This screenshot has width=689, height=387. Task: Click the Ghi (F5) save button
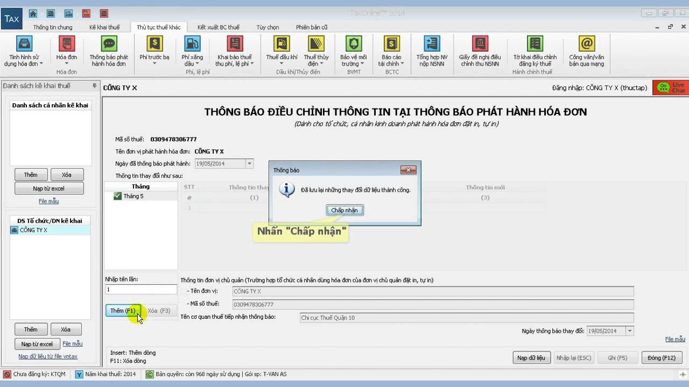coord(617,358)
